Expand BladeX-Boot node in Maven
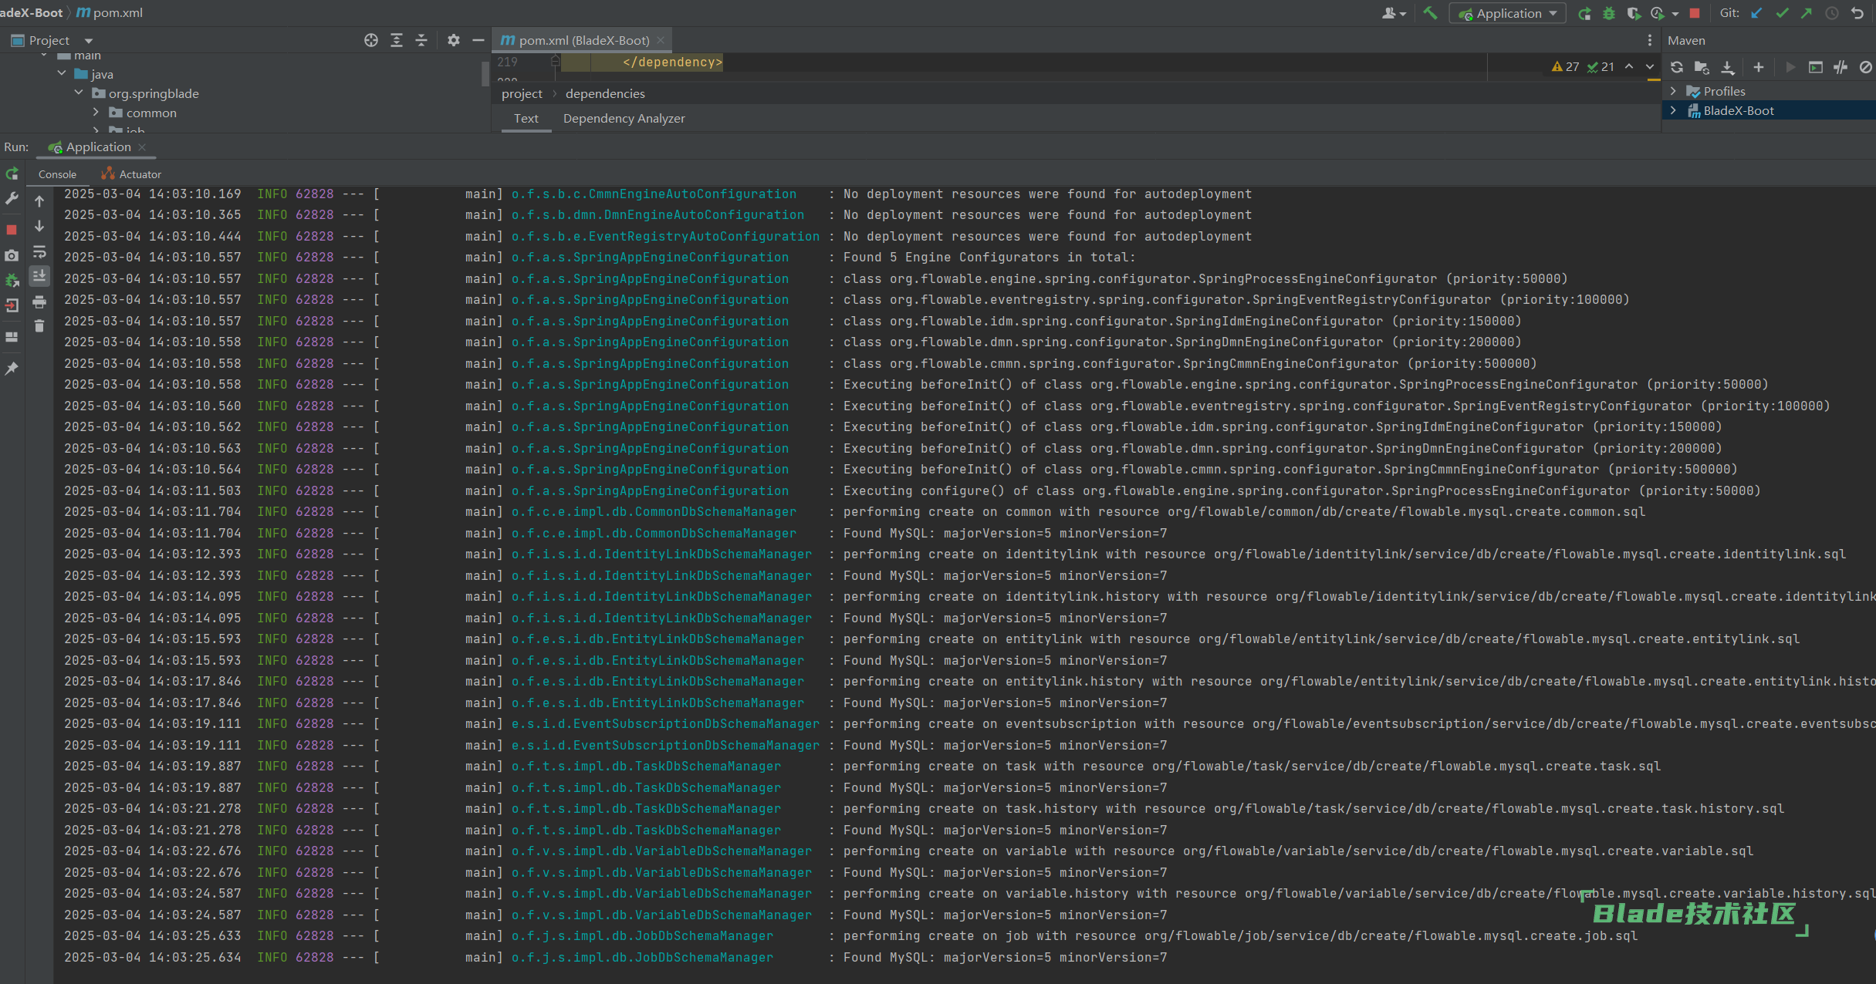 pyautogui.click(x=1673, y=110)
